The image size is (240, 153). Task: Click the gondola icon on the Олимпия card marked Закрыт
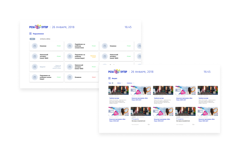[70, 77]
